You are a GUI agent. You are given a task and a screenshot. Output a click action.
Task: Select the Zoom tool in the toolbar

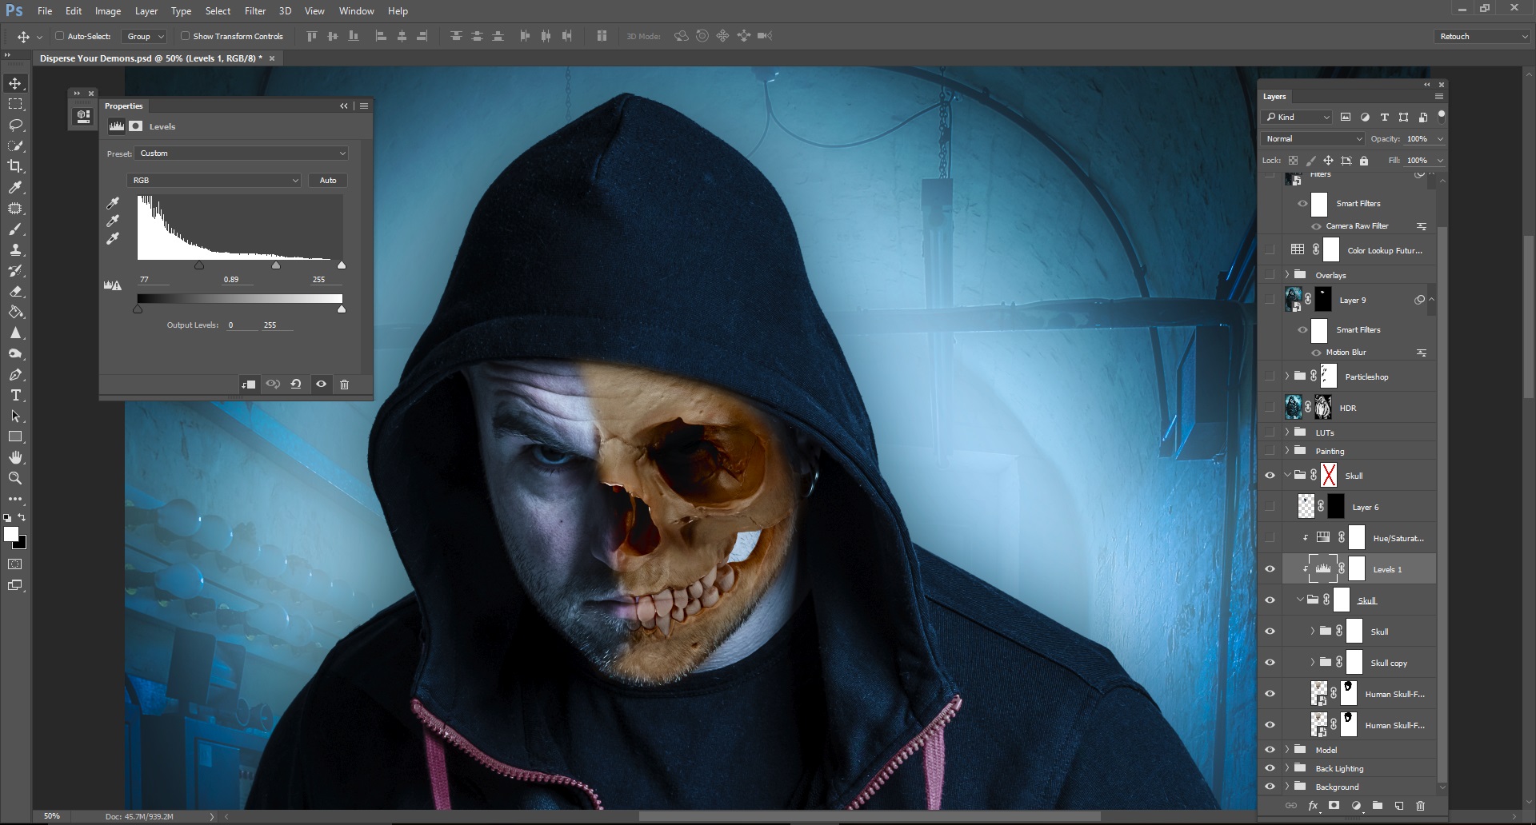click(x=15, y=478)
